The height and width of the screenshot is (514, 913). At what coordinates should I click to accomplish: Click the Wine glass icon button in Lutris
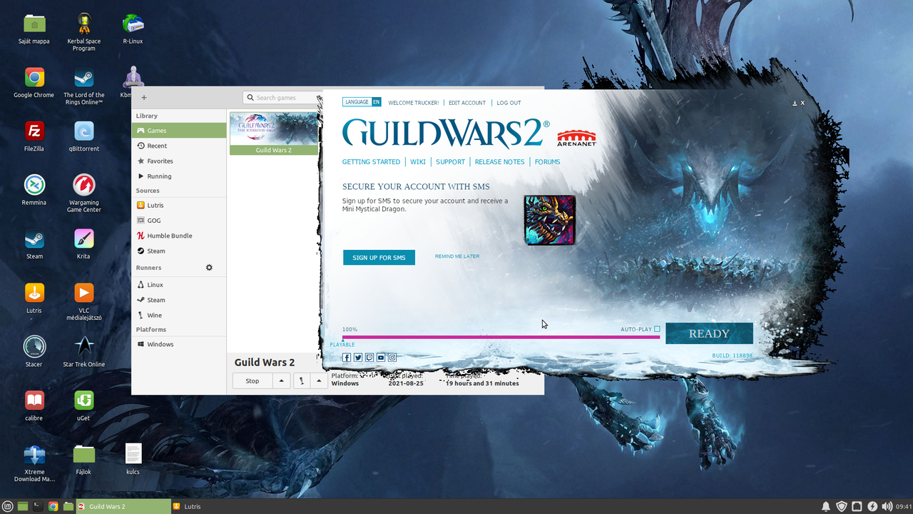point(302,381)
